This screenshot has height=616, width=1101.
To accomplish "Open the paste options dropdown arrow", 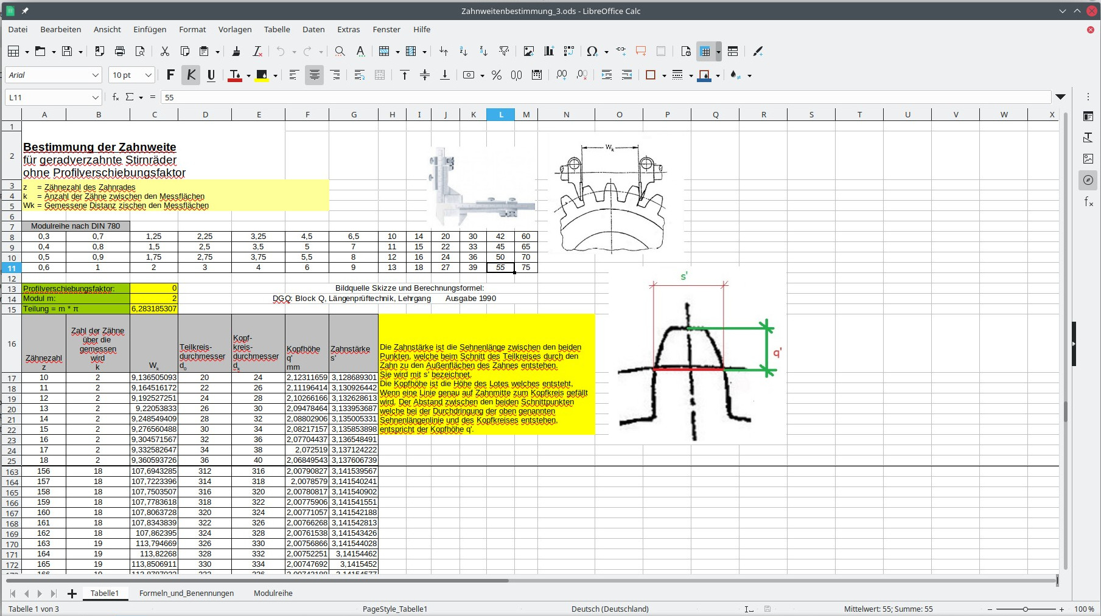I will pyautogui.click(x=217, y=52).
